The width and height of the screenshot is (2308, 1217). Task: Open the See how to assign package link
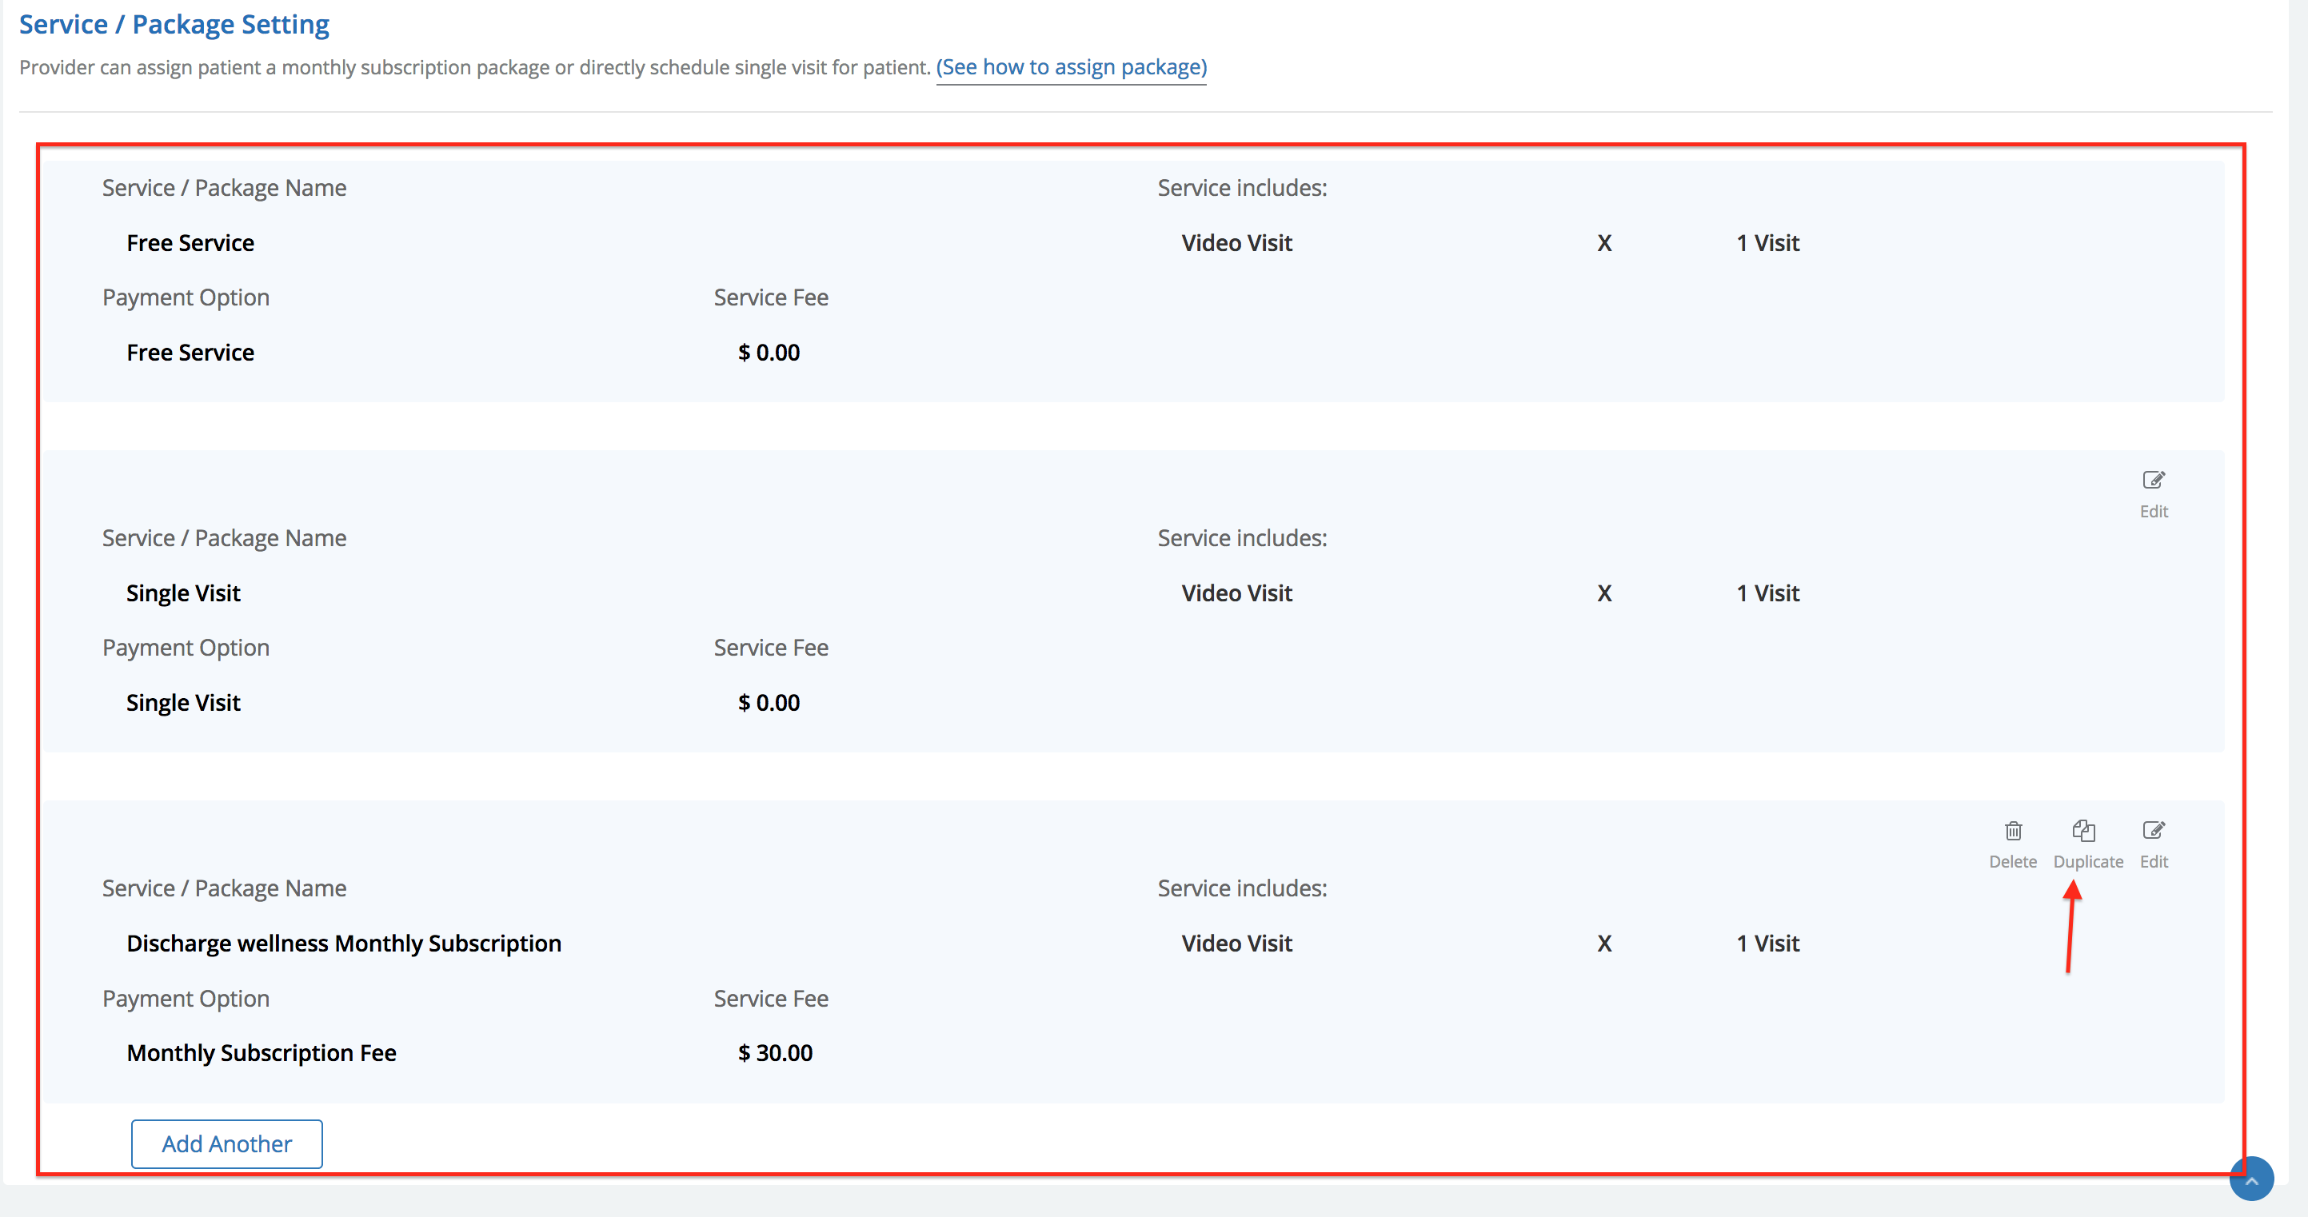[x=1071, y=67]
